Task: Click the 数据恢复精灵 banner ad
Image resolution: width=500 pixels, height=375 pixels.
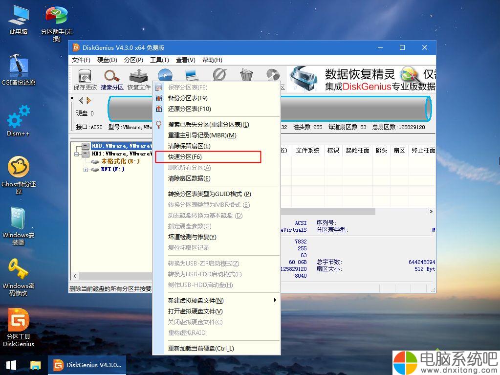Action: click(x=362, y=79)
